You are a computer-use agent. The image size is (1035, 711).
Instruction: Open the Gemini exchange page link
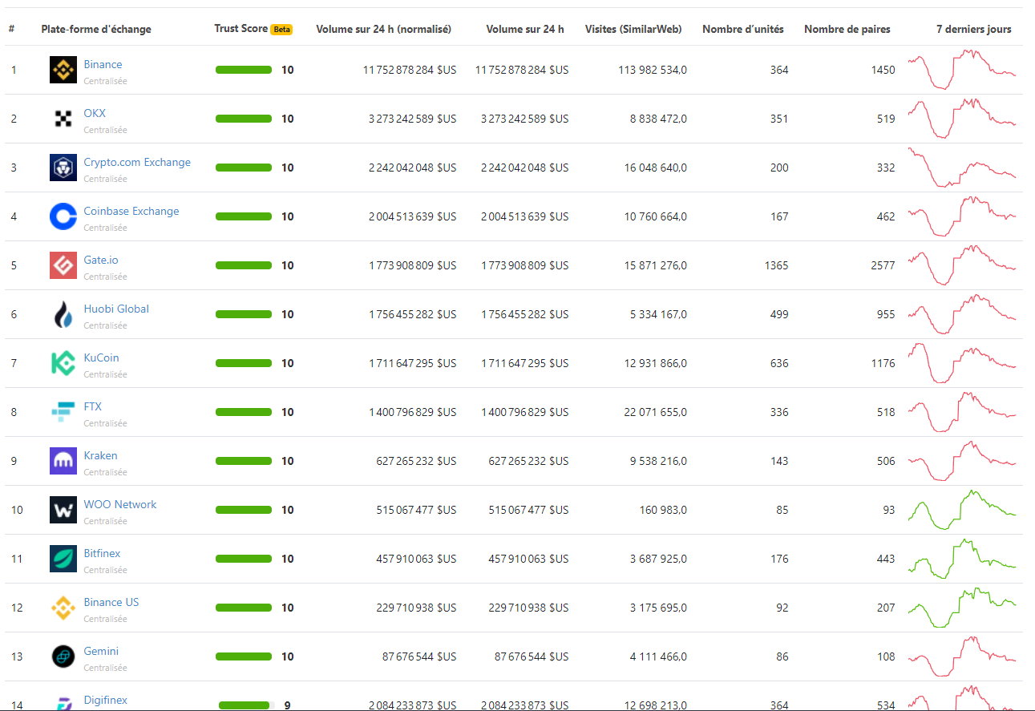click(x=101, y=651)
